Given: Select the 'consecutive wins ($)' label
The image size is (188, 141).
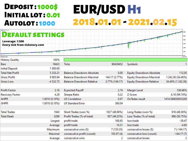Looking at the screenshot, I should [x=76, y=130].
